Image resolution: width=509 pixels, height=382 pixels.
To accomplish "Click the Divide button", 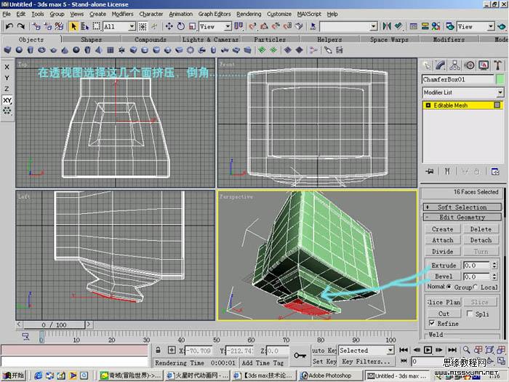I will (442, 251).
